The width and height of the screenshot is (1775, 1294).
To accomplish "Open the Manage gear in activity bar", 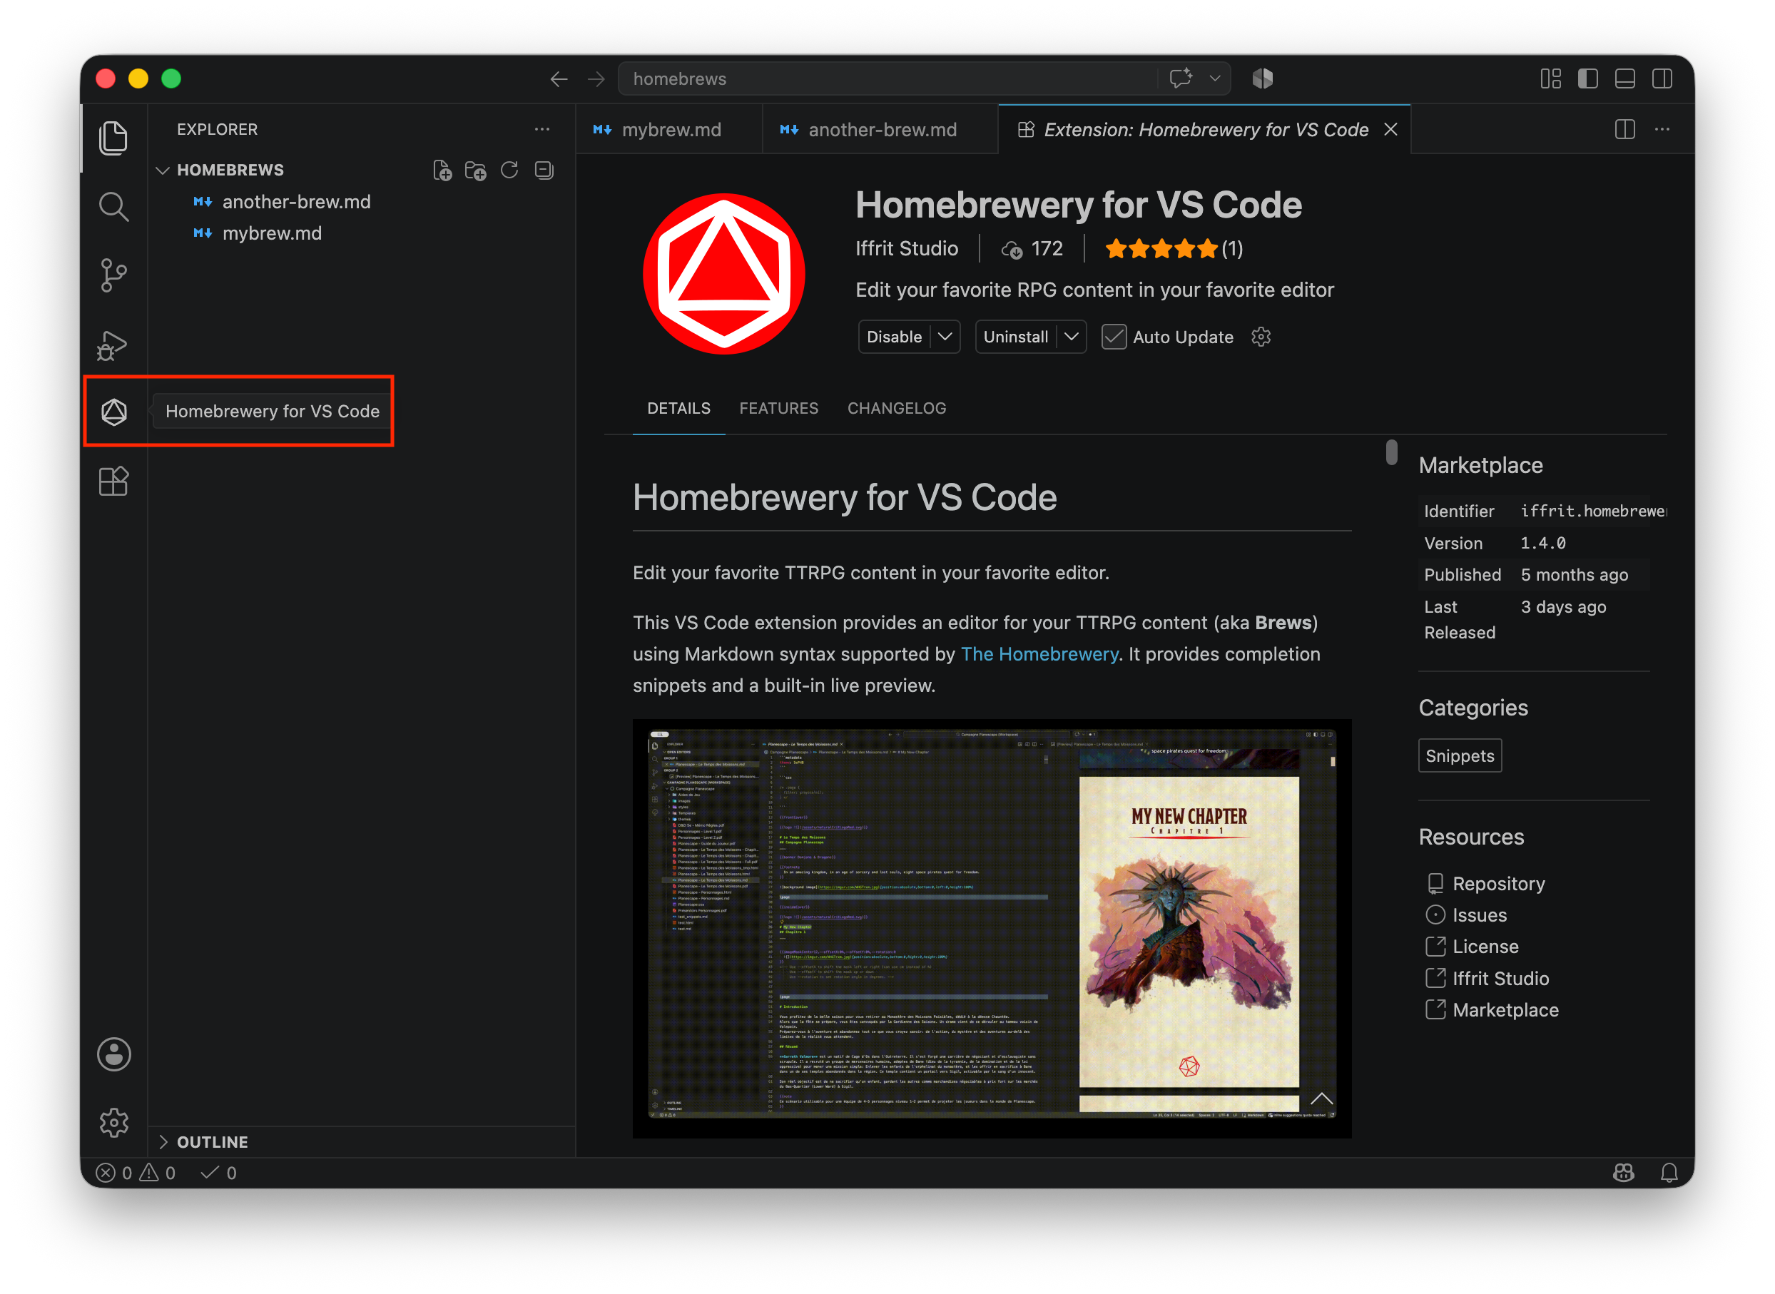I will pos(113,1123).
